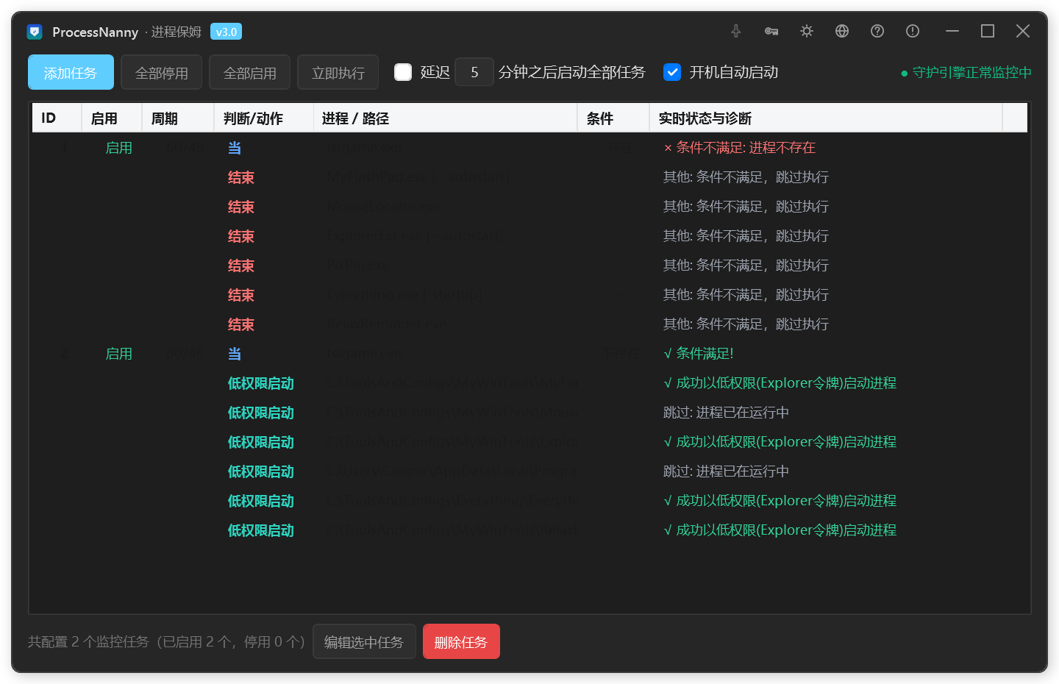1059x684 pixels.
Task: Click the 编辑选中任务 button
Action: pyautogui.click(x=364, y=642)
